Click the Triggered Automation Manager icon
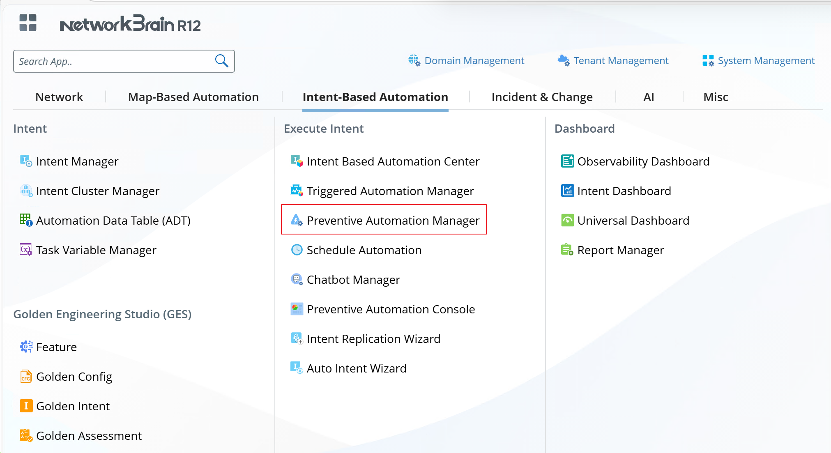The width and height of the screenshot is (831, 453). pos(297,191)
